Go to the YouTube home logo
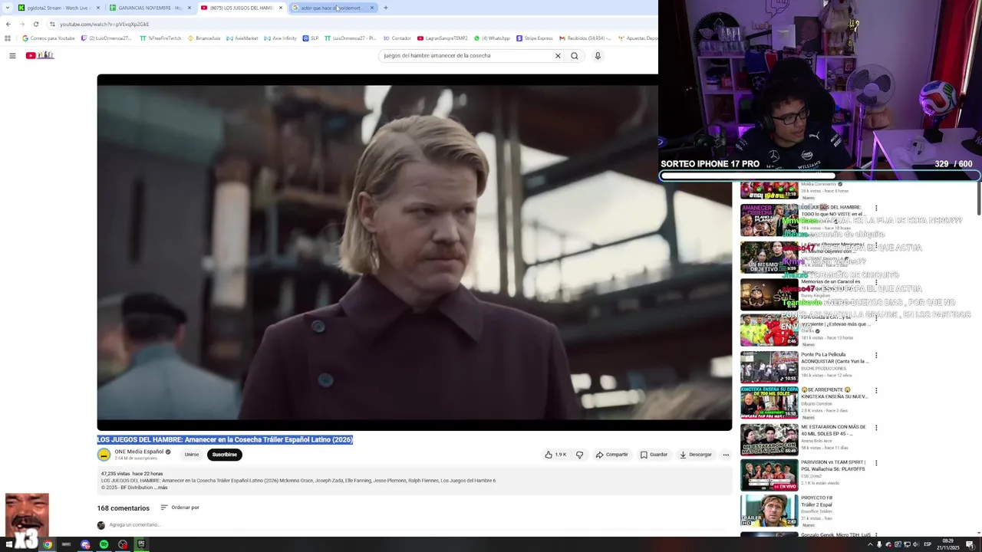The width and height of the screenshot is (982, 552). [40, 55]
